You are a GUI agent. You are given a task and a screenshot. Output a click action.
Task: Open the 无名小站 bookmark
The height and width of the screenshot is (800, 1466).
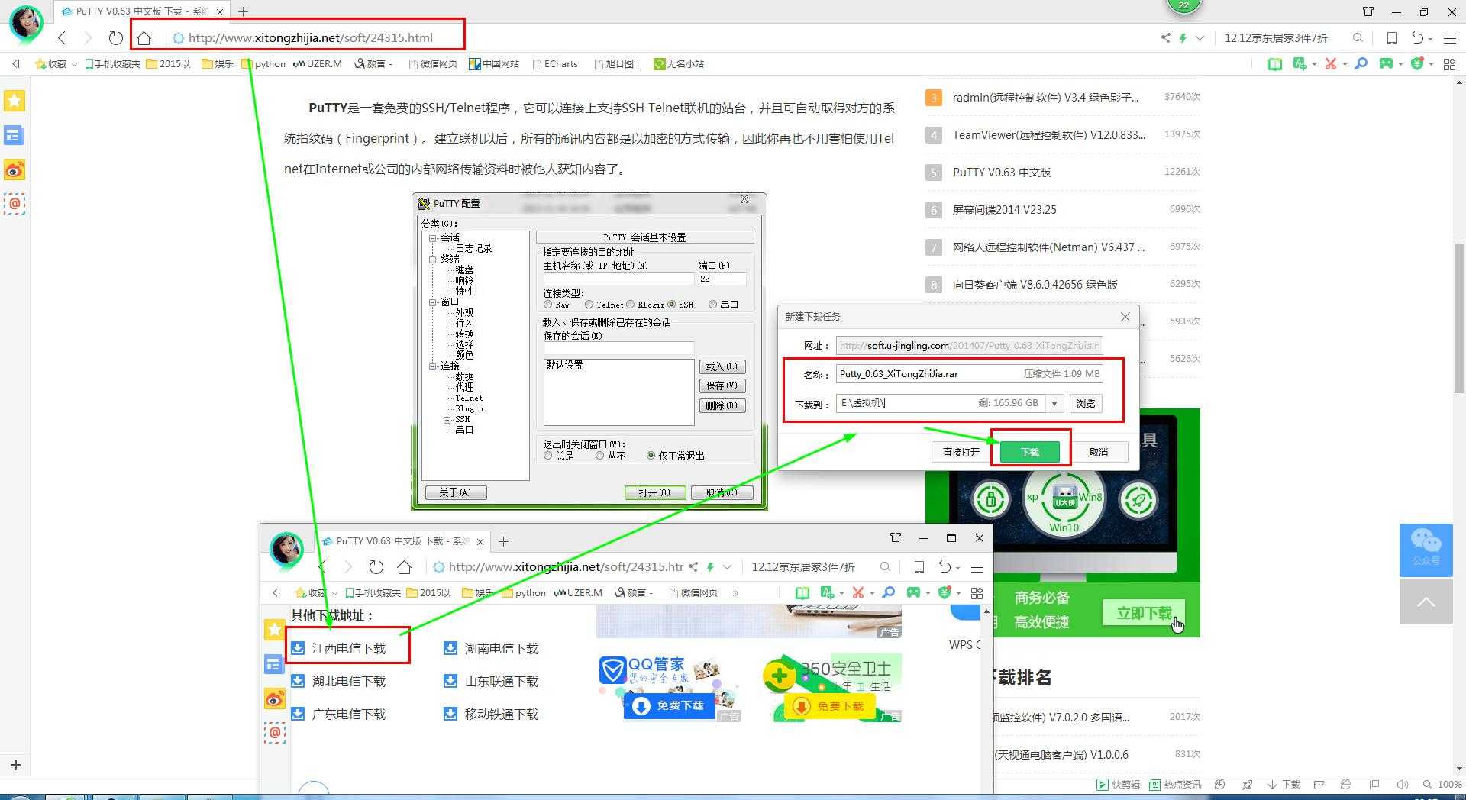click(679, 64)
